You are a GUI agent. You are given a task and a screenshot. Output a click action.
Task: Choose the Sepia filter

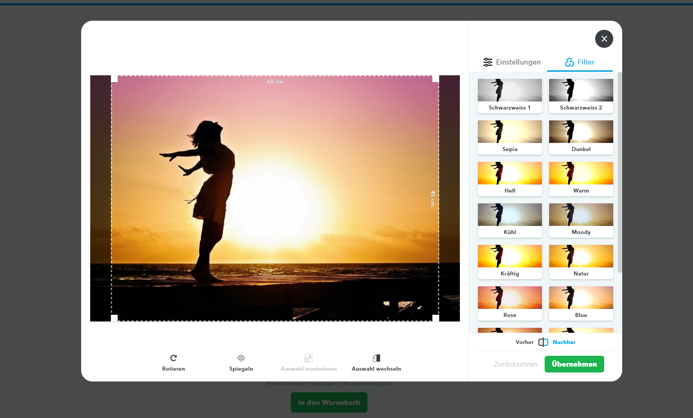click(x=510, y=137)
